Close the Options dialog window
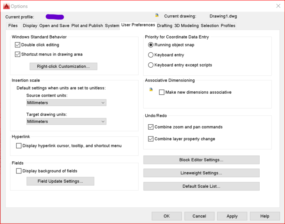285x224 pixels. click(278, 6)
